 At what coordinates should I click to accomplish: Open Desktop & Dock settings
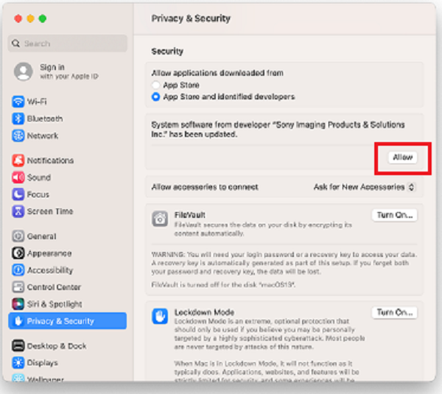point(56,346)
